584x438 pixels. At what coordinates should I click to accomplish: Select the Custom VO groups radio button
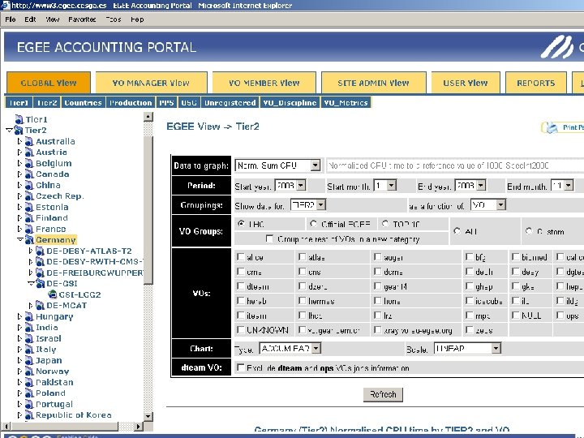[529, 231]
